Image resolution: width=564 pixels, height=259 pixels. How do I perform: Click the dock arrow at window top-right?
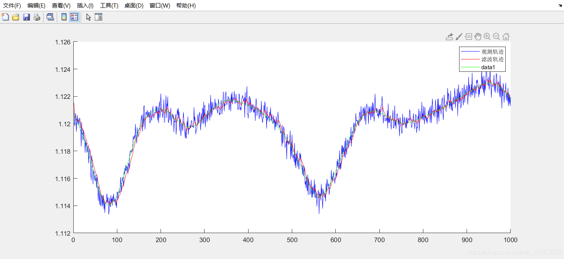point(559,5)
